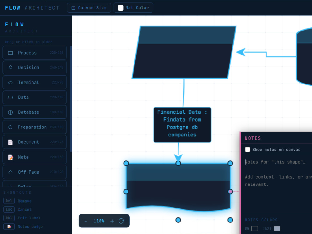Click the Off-Page pentagon icon
312x234 pixels.
(x=11, y=172)
